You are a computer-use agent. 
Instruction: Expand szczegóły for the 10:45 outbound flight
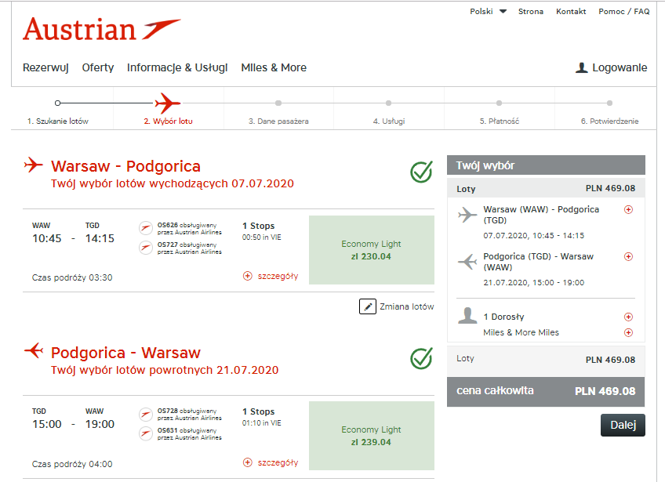(x=271, y=276)
